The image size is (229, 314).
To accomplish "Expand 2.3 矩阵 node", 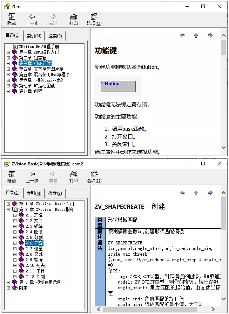I will coord(15,226).
